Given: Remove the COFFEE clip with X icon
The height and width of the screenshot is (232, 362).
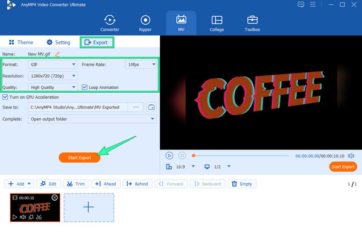Looking at the screenshot, I should 54,198.
